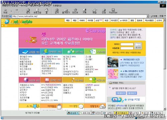The width and height of the screenshot is (167, 120).
Task: Click the e-life beauty clinic woman thumbnail
Action: (x=113, y=74)
